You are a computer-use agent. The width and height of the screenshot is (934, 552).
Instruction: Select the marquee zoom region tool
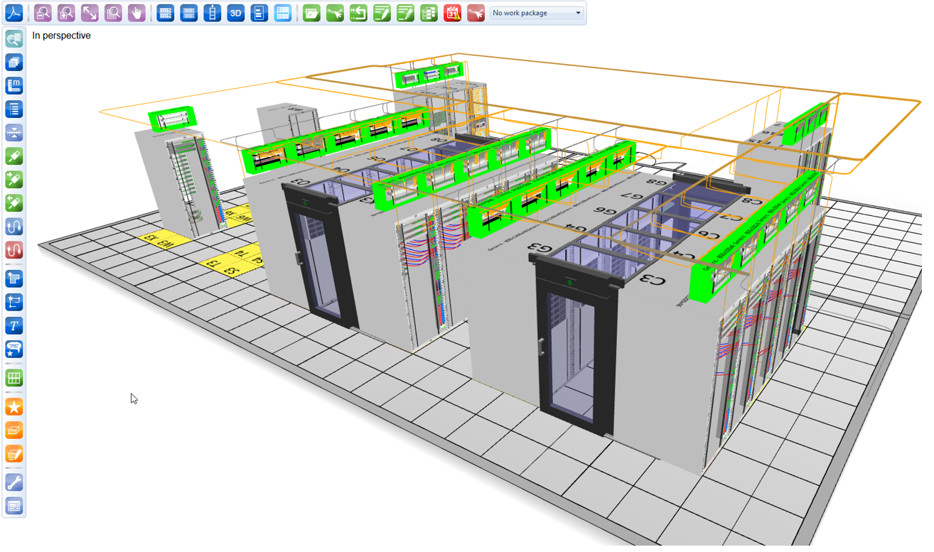pyautogui.click(x=113, y=12)
